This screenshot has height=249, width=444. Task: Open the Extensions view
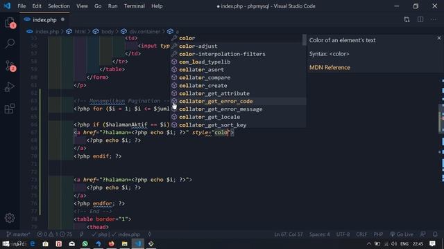click(10, 109)
